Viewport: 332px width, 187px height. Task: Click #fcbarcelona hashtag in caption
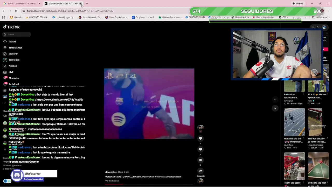click(x=161, y=177)
